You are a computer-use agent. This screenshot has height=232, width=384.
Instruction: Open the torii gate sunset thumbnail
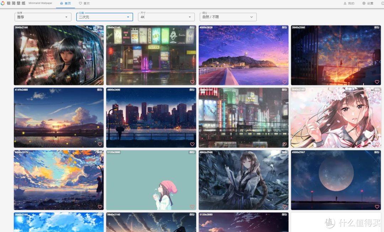pyautogui.click(x=59, y=118)
